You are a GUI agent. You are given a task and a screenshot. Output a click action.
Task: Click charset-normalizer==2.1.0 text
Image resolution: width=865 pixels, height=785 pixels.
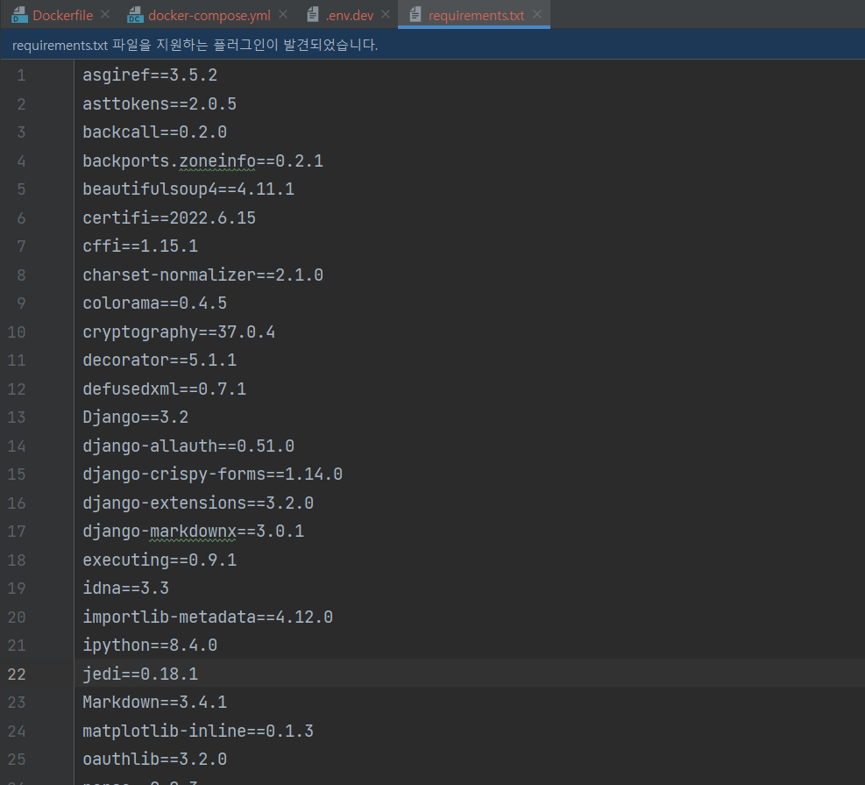[203, 275]
